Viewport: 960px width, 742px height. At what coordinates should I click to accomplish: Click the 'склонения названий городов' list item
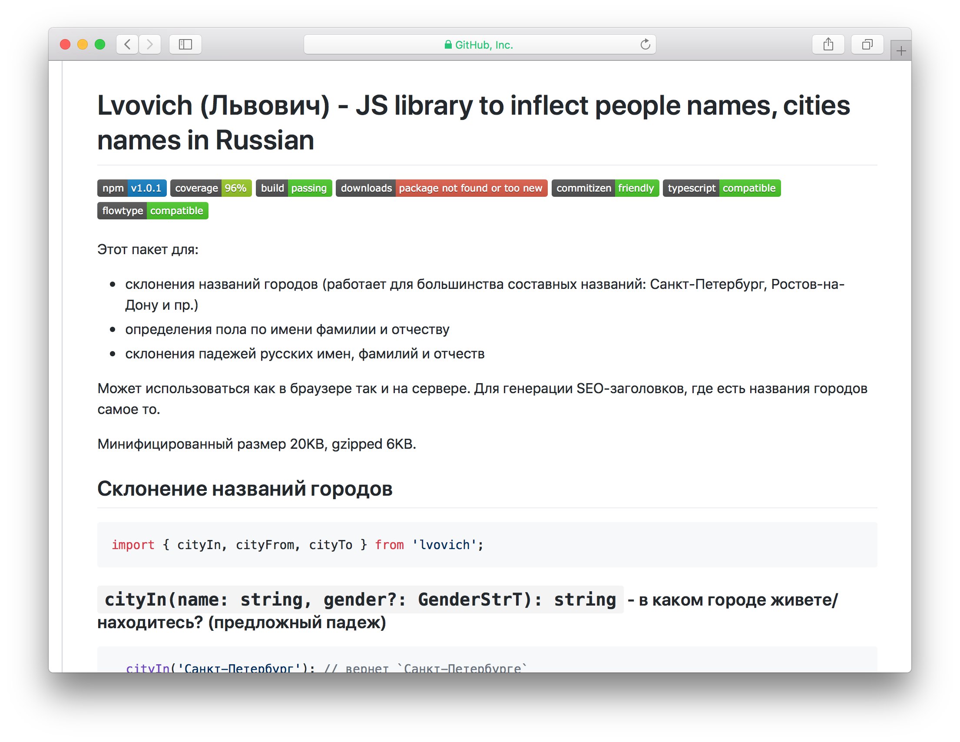pos(484,295)
